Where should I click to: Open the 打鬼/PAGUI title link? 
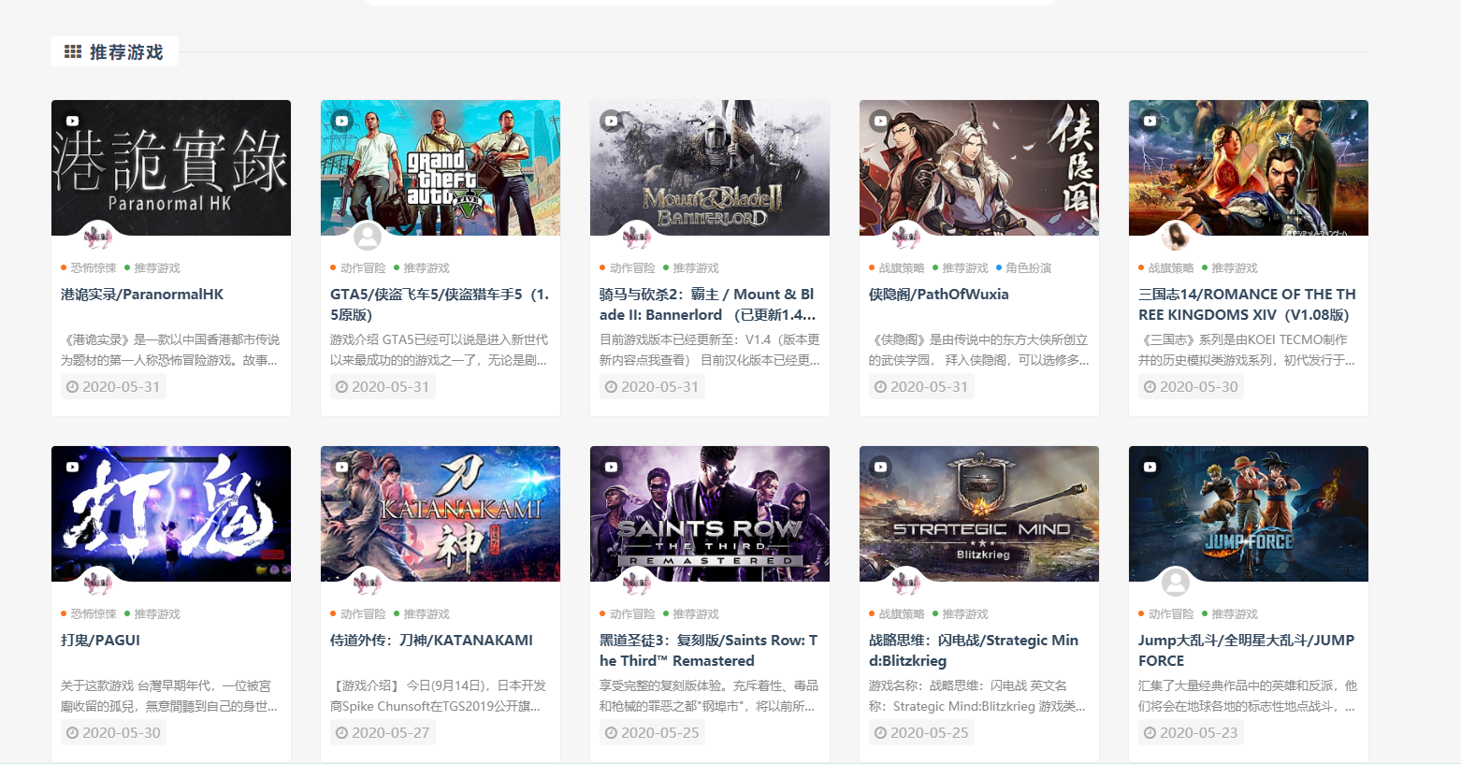click(x=100, y=641)
